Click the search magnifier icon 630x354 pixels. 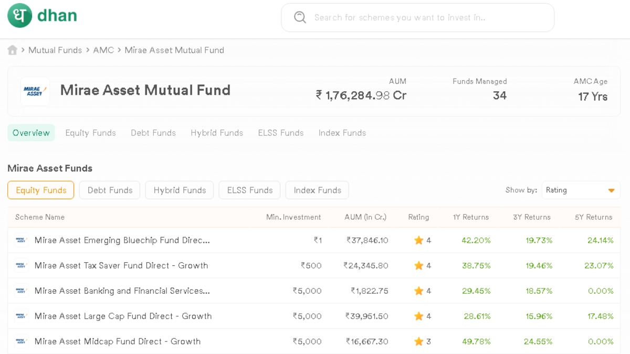click(x=300, y=17)
